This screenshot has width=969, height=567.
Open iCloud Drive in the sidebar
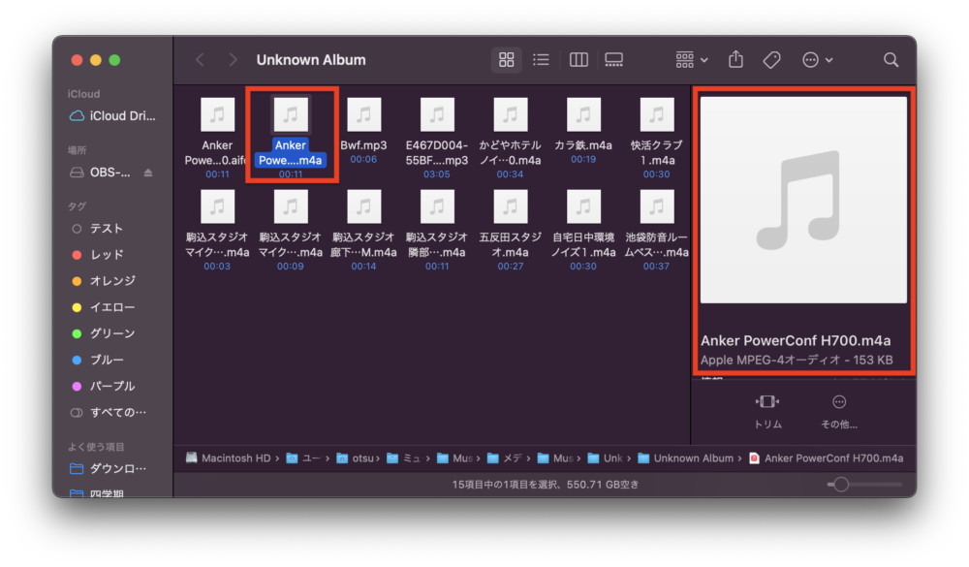112,116
